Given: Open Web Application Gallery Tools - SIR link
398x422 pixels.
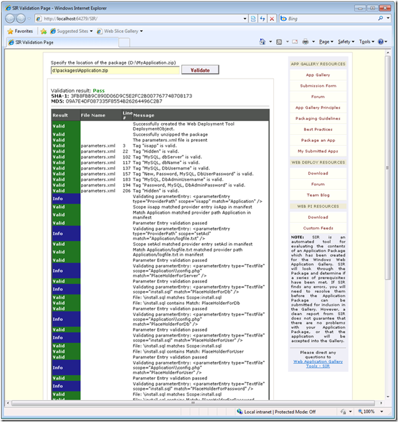Looking at the screenshot, I should (318, 363).
